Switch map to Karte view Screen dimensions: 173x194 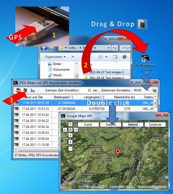click(x=88, y=124)
